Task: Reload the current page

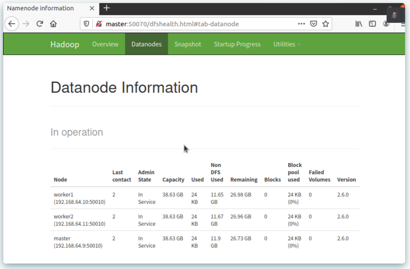Action: pyautogui.click(x=39, y=23)
